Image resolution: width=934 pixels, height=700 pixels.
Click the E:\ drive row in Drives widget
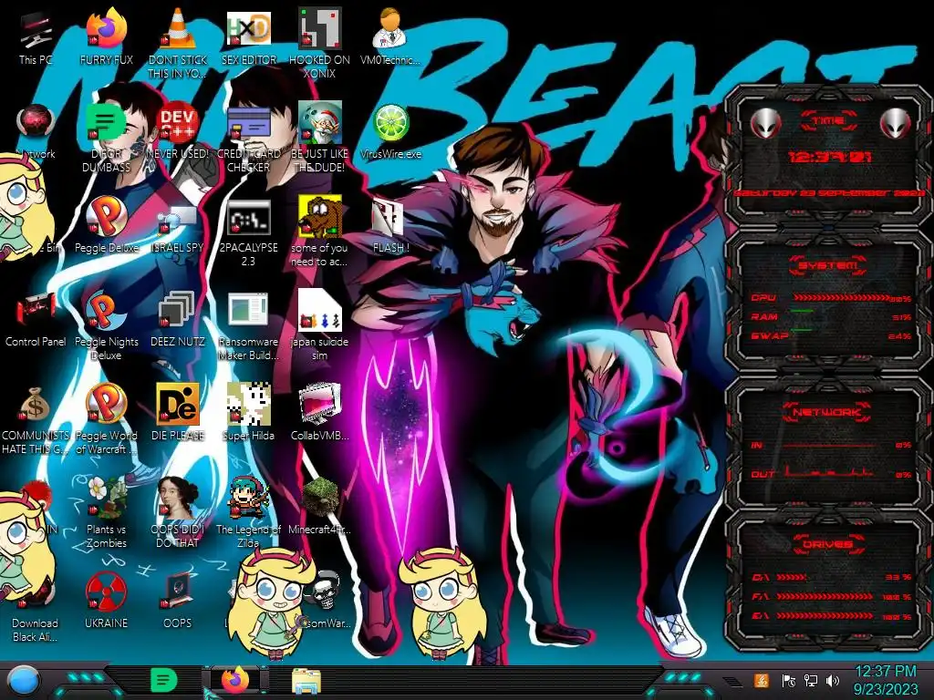click(832, 616)
